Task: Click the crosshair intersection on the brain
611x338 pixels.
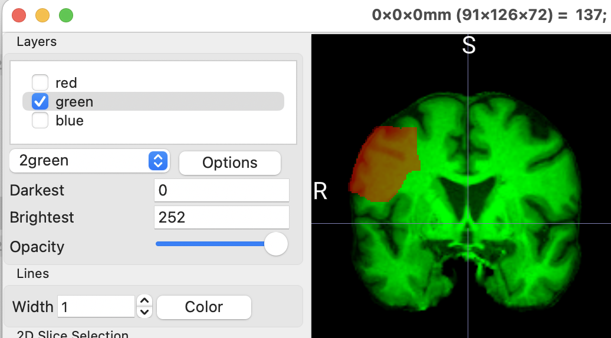Action: 468,224
